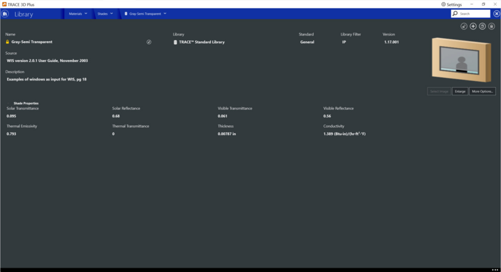
Task: Select the name value Gray-Semi Transparent
Action: (32, 42)
